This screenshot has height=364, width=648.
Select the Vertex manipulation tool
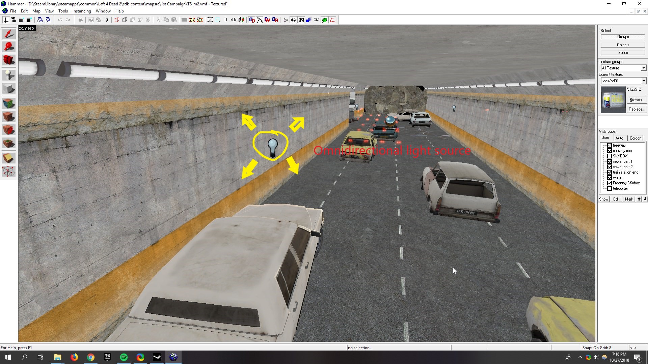click(9, 171)
